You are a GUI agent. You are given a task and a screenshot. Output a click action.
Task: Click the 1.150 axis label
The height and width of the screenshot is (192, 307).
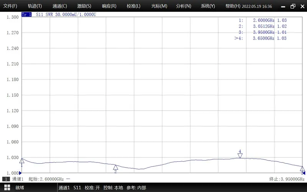tap(13, 95)
